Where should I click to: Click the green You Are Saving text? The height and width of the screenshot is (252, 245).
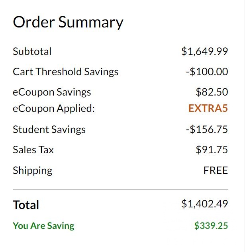coord(43,226)
